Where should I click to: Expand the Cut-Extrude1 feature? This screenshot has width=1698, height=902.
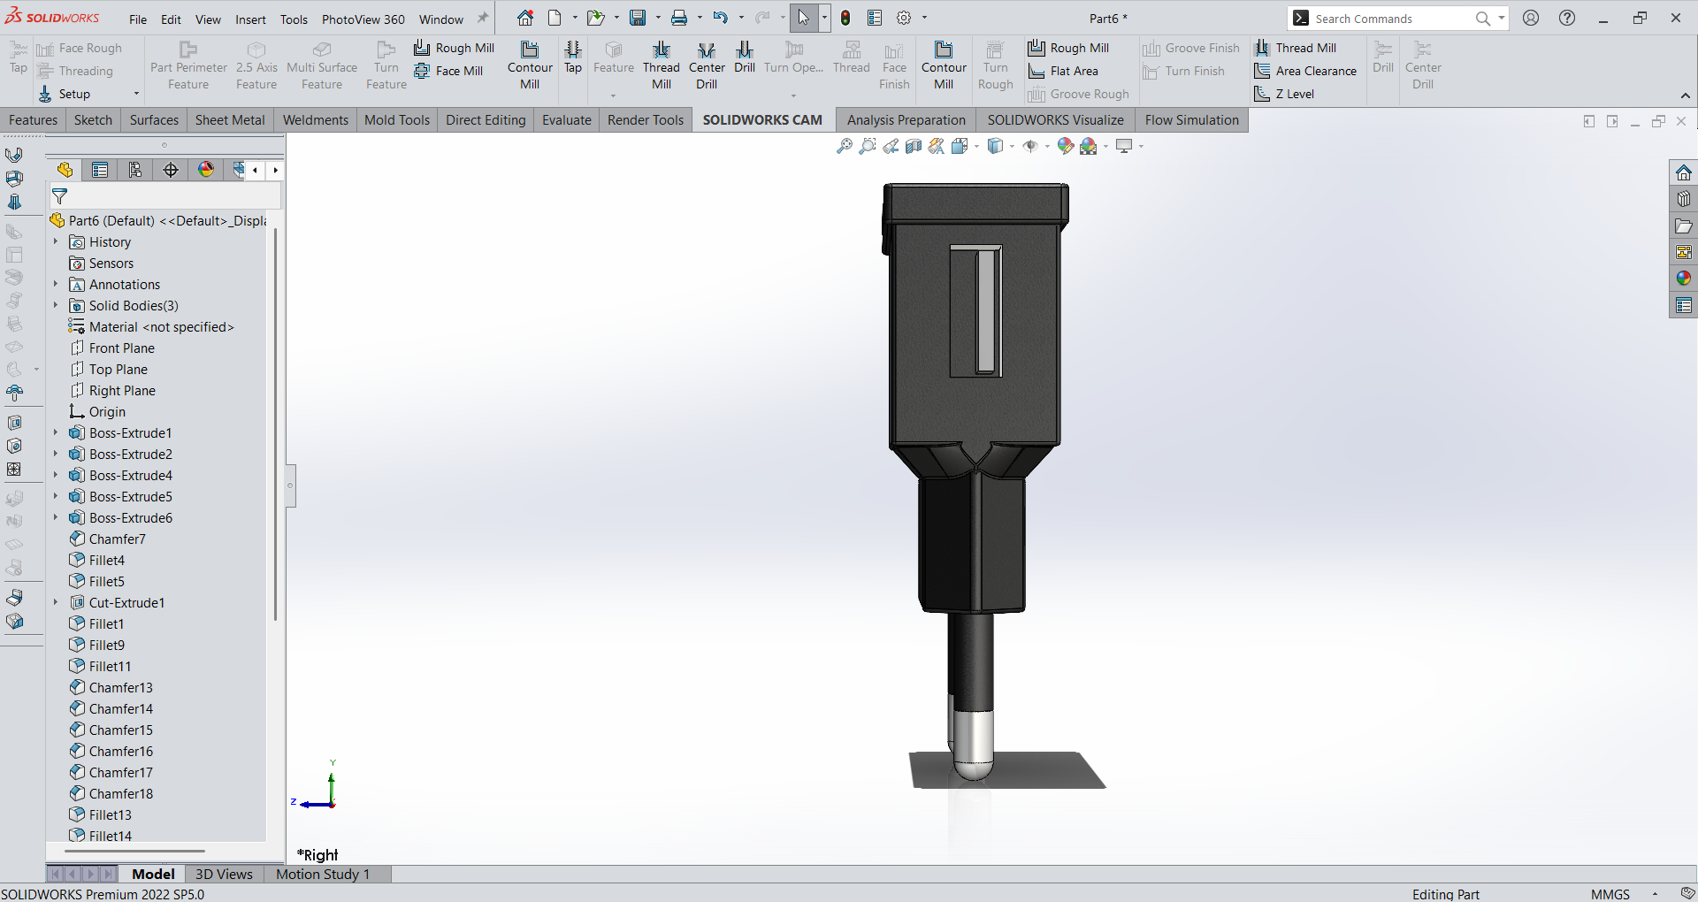click(x=56, y=602)
